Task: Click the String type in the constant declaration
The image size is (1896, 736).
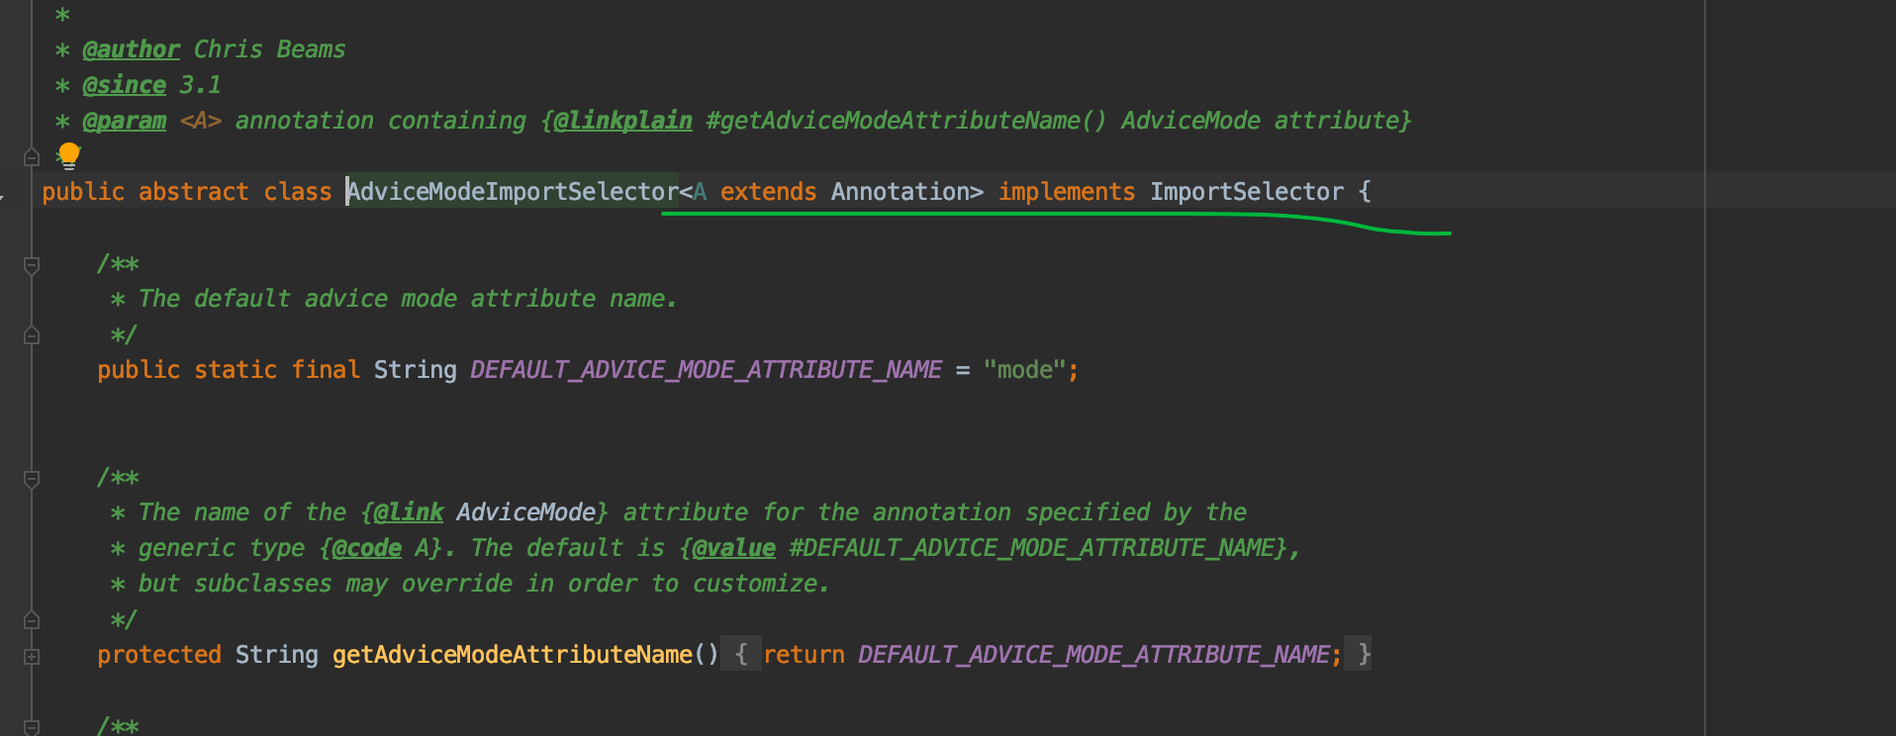Action: (x=416, y=370)
